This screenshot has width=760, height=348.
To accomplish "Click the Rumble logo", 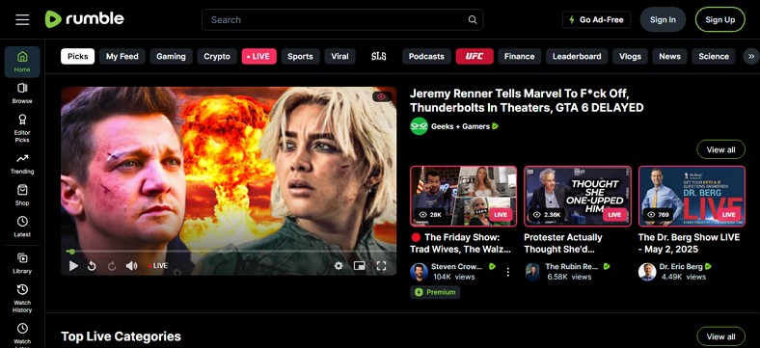I will [84, 19].
